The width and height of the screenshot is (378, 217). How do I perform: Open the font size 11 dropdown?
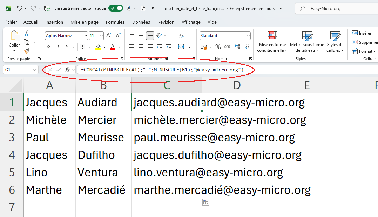coord(101,36)
